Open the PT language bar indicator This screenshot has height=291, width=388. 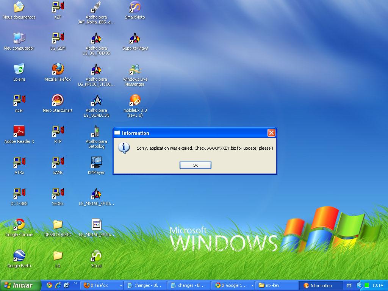[349, 286]
